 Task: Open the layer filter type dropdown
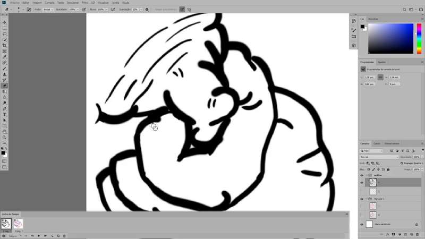coord(371,151)
